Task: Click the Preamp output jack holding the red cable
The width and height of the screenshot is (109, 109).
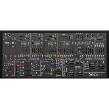Action: click(x=15, y=39)
